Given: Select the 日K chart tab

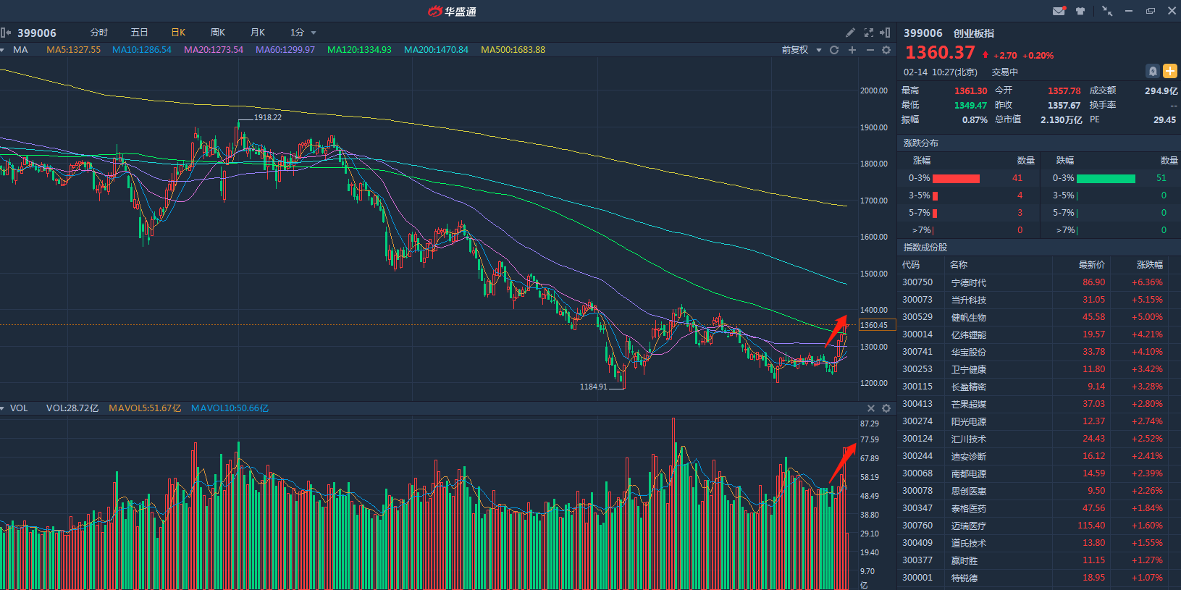Looking at the screenshot, I should click(178, 33).
